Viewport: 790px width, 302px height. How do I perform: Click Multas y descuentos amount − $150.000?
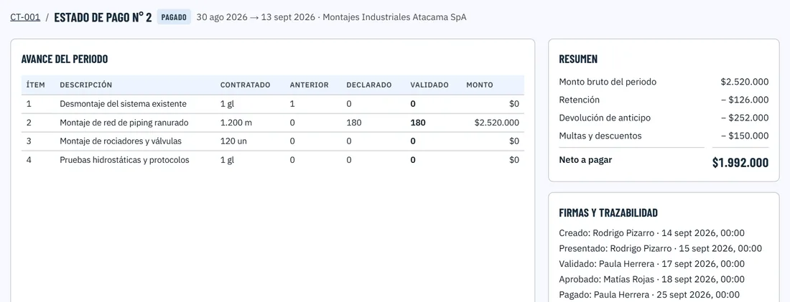pyautogui.click(x=745, y=136)
